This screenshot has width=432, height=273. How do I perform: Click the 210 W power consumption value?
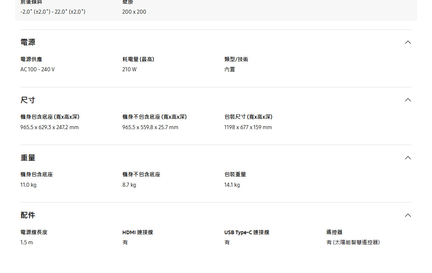[x=129, y=69]
